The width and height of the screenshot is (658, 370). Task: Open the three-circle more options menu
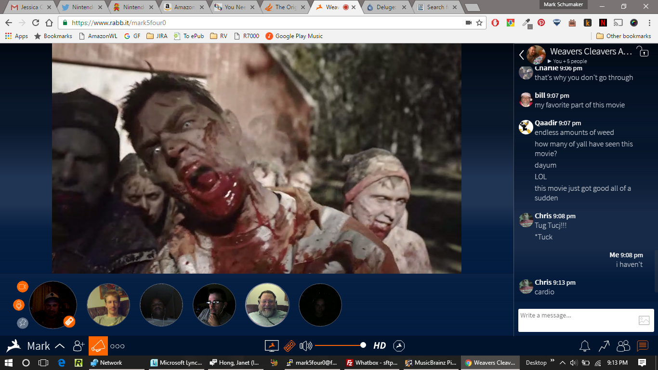click(x=118, y=346)
